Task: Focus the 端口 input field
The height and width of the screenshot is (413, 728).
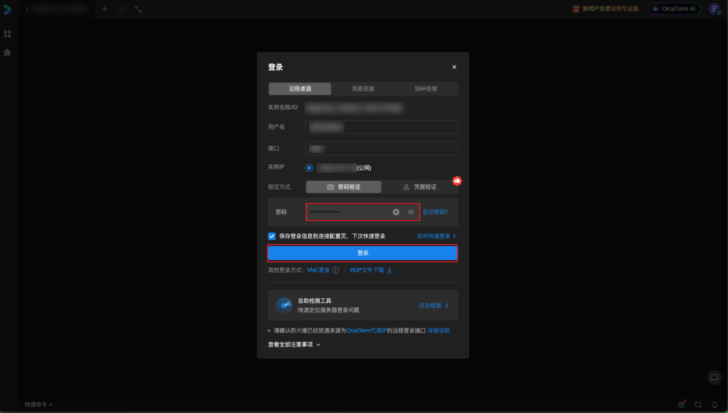Action: pos(382,148)
